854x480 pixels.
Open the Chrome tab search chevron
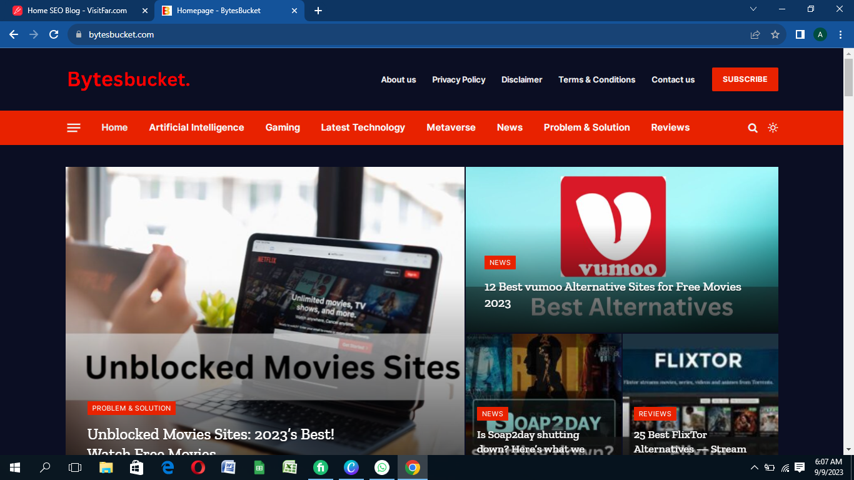point(753,9)
